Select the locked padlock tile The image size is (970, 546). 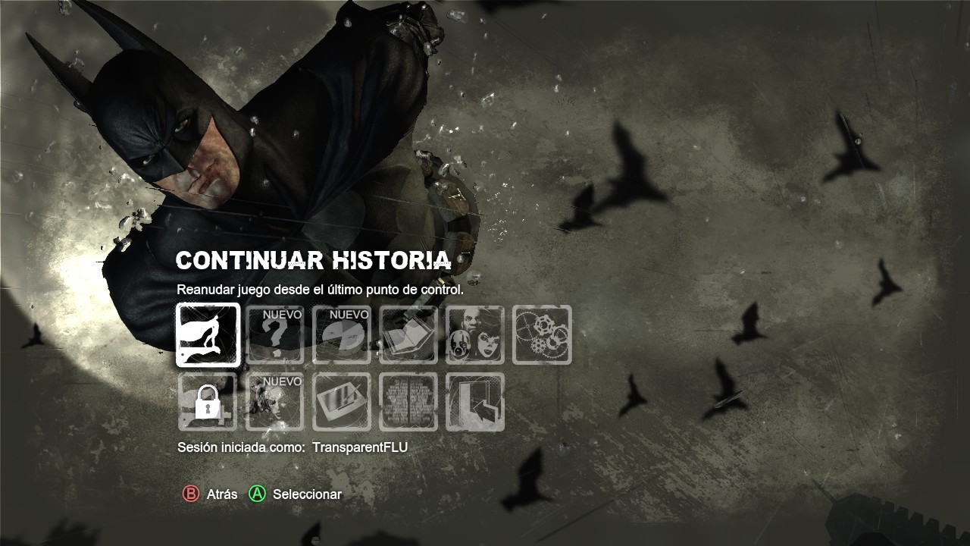[x=208, y=402]
